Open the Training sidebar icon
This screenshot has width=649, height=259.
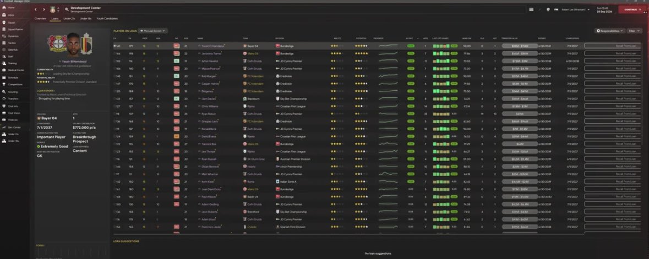pos(4,63)
